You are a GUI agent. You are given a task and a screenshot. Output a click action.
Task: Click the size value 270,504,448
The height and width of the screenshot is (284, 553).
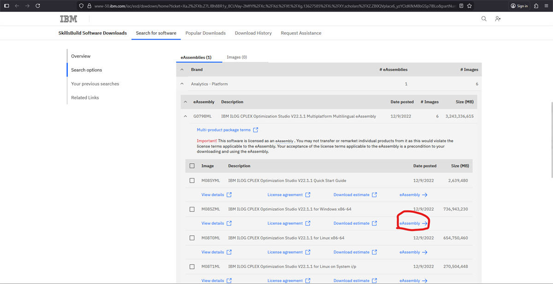tap(455, 266)
